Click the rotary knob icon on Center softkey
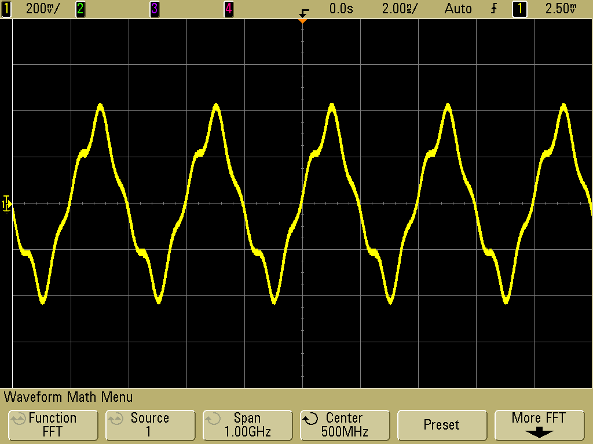This screenshot has width=593, height=444. pos(311,419)
